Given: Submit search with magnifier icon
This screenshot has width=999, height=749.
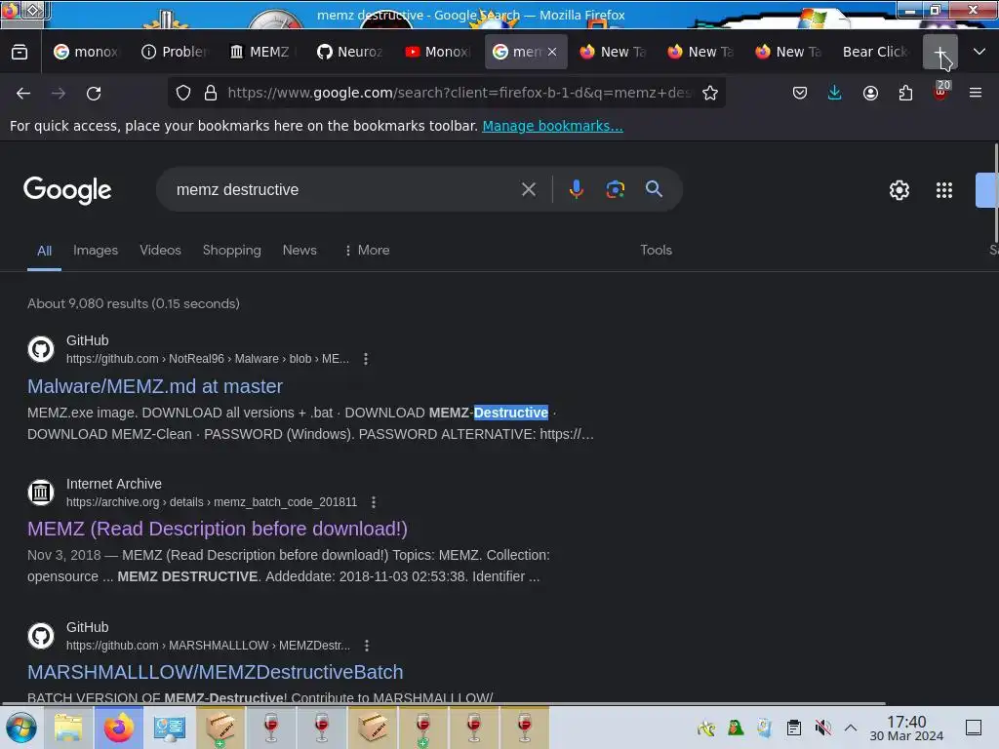Looking at the screenshot, I should (x=654, y=189).
